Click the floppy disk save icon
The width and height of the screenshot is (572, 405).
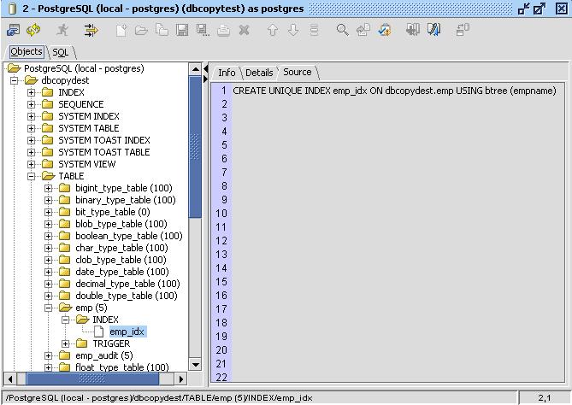(x=182, y=30)
